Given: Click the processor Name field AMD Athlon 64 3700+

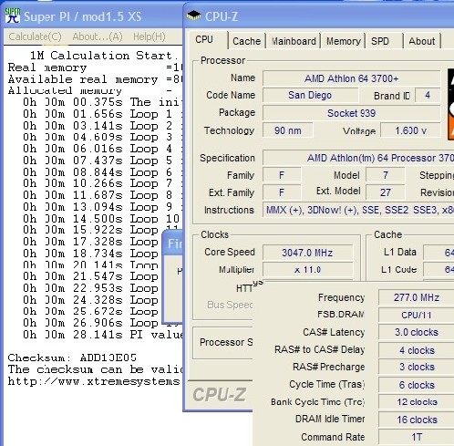Looking at the screenshot, I should click(351, 78).
